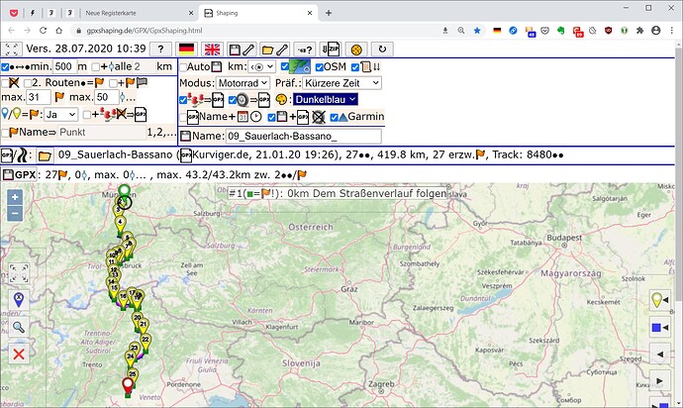Click the gpxshaping.de address bar URL

pyautogui.click(x=145, y=31)
